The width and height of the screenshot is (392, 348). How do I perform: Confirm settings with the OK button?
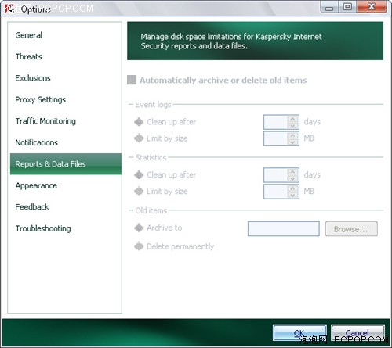coord(299,333)
